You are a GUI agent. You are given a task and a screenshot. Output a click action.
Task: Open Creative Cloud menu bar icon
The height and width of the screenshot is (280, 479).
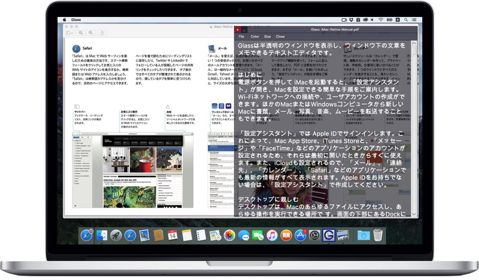point(366,19)
